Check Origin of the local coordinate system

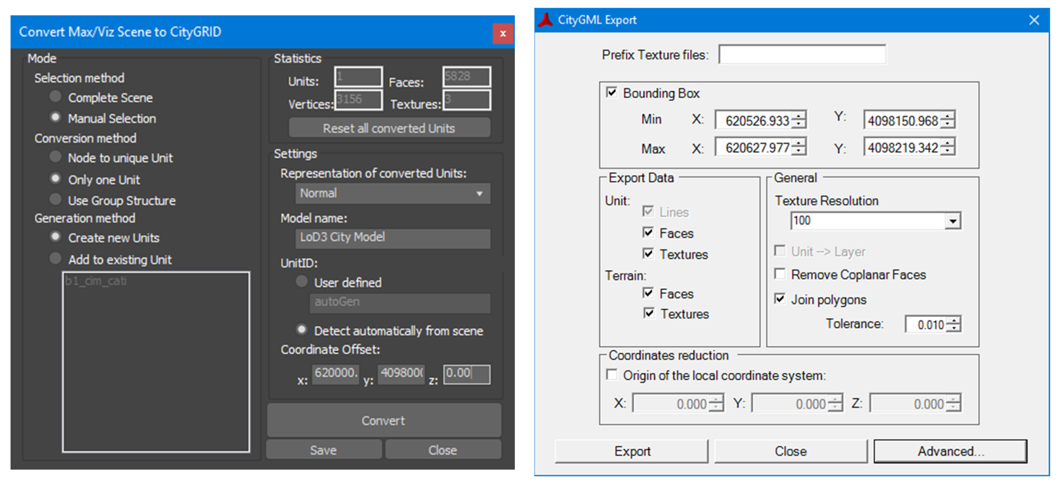point(612,375)
